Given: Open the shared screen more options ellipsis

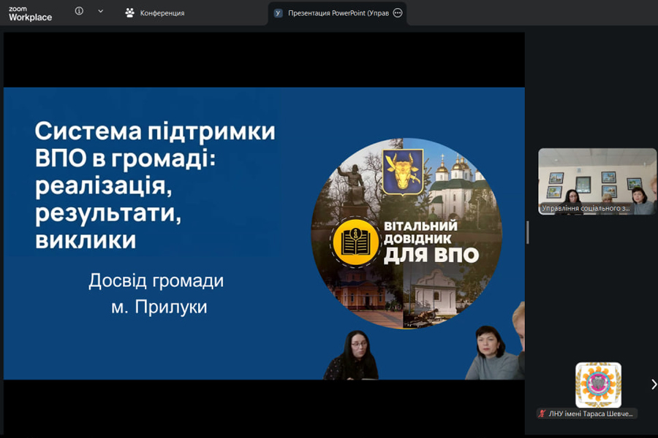Looking at the screenshot, I should [x=398, y=12].
